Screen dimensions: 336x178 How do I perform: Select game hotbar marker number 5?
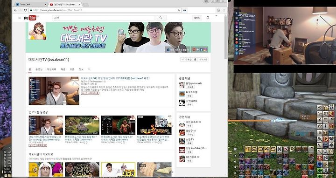[x=273, y=149]
